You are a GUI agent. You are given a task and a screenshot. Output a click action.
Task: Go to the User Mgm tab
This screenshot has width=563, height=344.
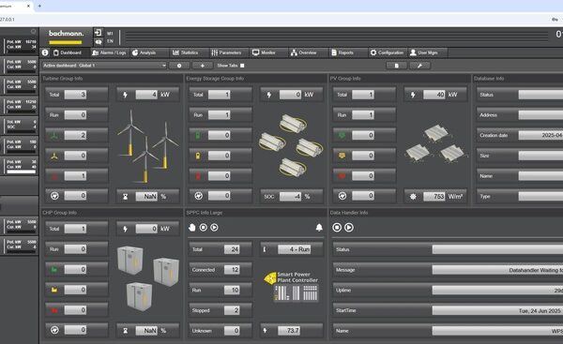[x=424, y=52]
